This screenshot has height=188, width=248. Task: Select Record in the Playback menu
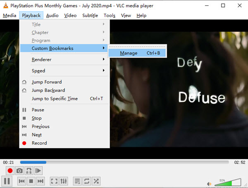(x=64, y=143)
